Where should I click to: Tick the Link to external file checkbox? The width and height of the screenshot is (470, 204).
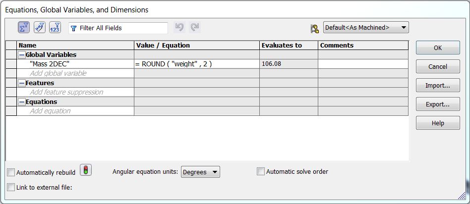click(x=11, y=188)
